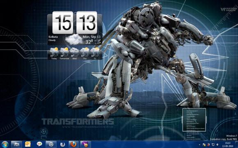Screen dimensions: 238x148
Task: Open the Thunderbird taskbar icon
Action: tap(62, 144)
